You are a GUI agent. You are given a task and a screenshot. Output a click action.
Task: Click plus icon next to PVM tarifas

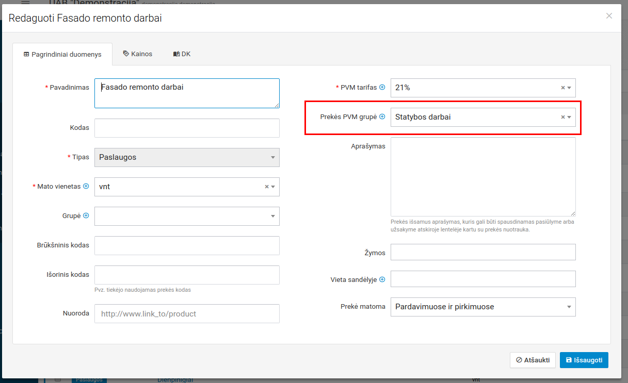coord(382,88)
